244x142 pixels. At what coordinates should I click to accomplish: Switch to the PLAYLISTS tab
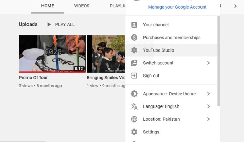117,6
